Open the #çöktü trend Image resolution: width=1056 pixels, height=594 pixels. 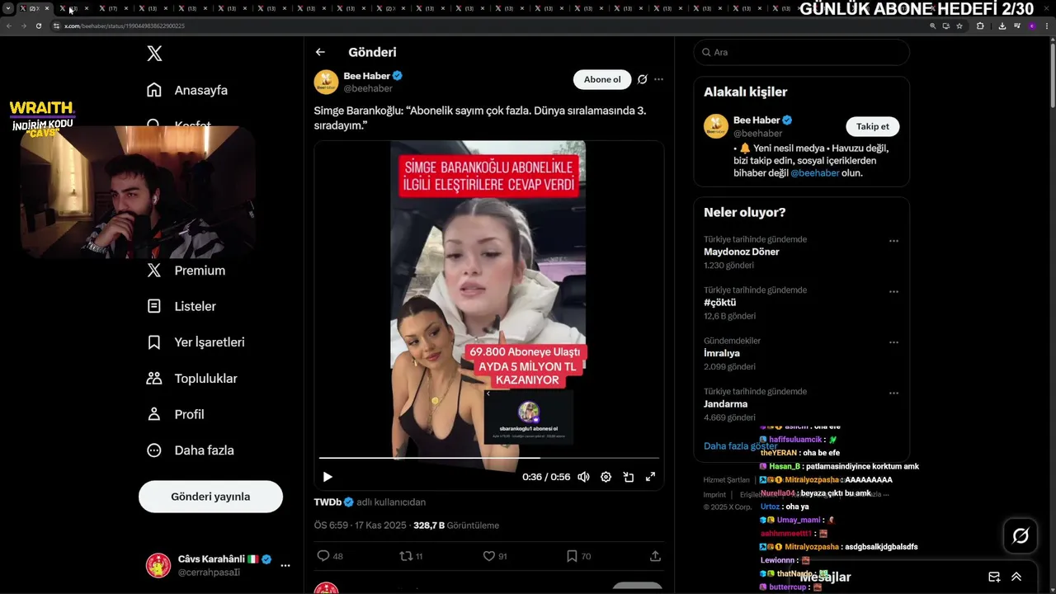coord(720,303)
